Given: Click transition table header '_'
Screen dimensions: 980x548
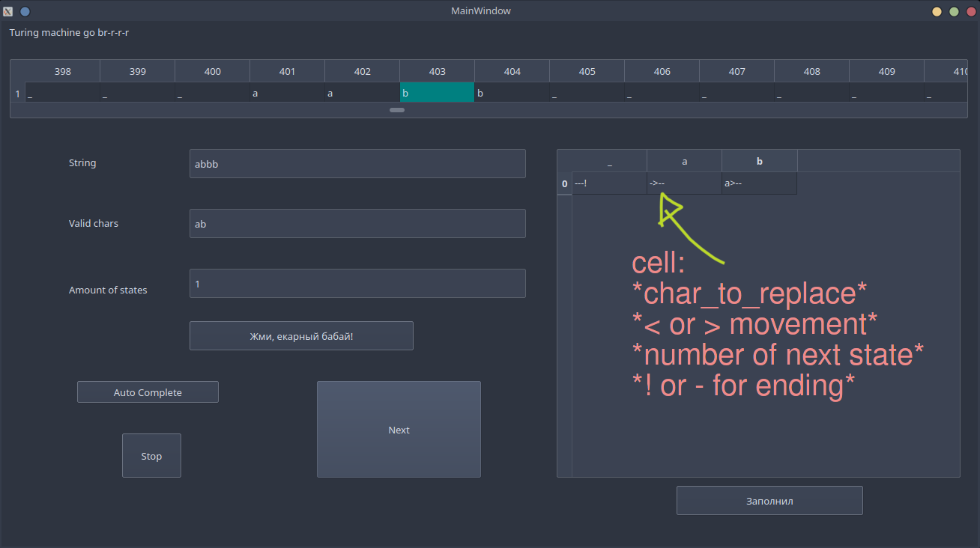Looking at the screenshot, I should (x=609, y=161).
